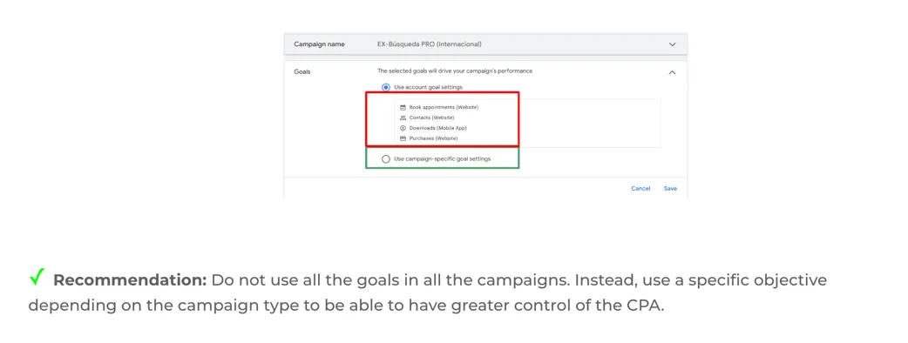Click the Goals section label
Viewport: 908px width, 343px height.
(302, 72)
